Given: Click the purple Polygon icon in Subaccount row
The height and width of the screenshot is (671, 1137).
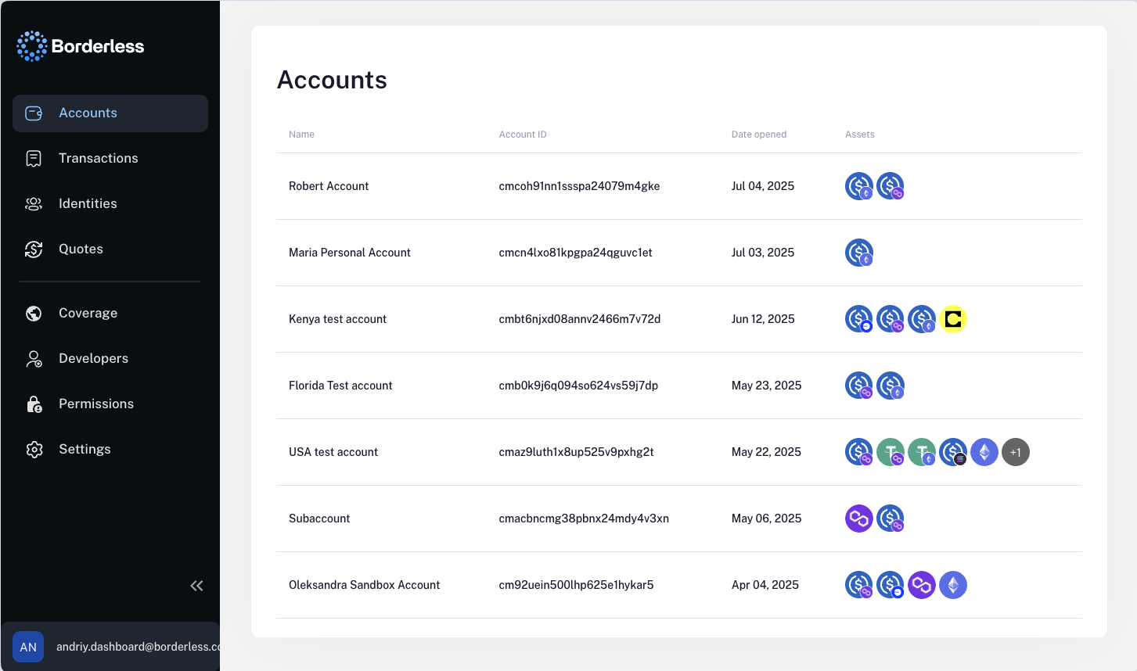Looking at the screenshot, I should click(858, 518).
